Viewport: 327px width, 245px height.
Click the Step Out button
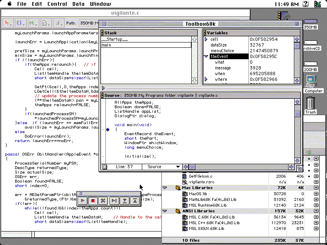134,200
